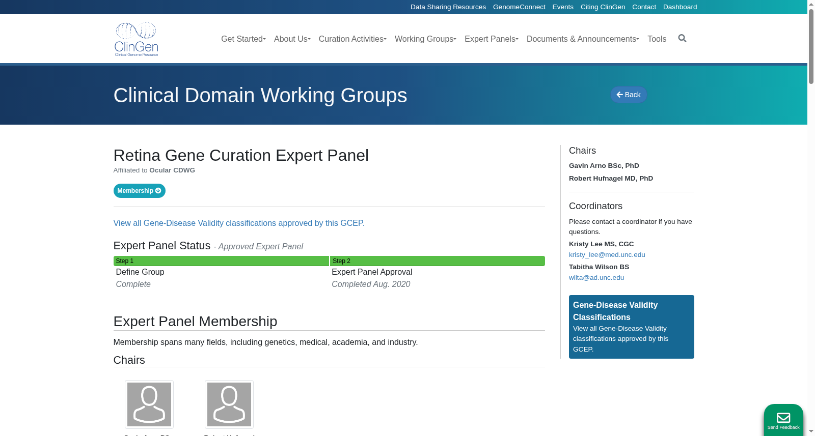Click the Send Feedback envelope icon

pos(783,418)
